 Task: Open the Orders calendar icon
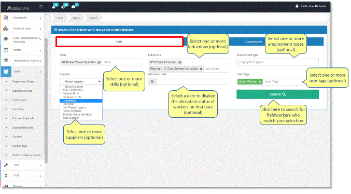coord(6,50)
